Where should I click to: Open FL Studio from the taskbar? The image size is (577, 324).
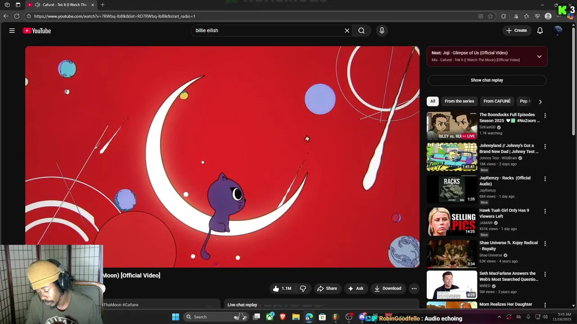coord(335,317)
